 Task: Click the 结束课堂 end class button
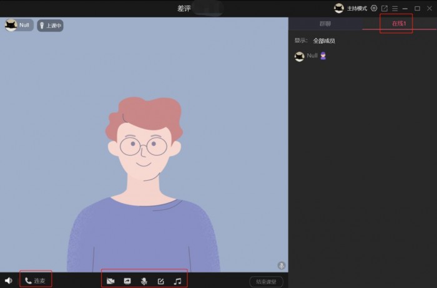coord(266,282)
